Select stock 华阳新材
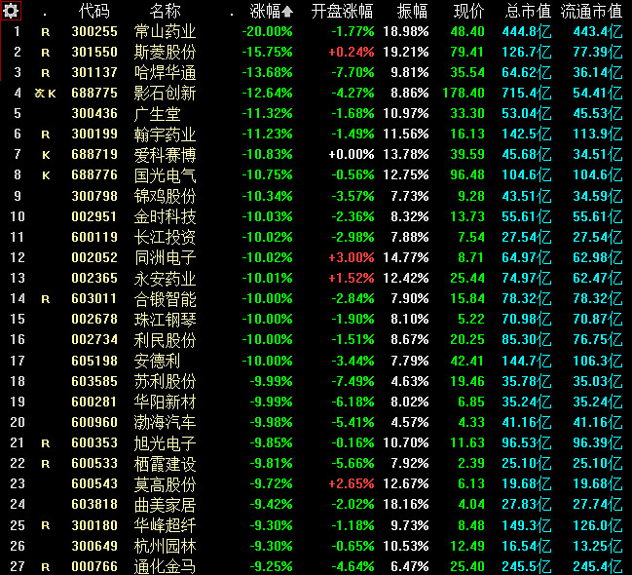 coord(165,402)
